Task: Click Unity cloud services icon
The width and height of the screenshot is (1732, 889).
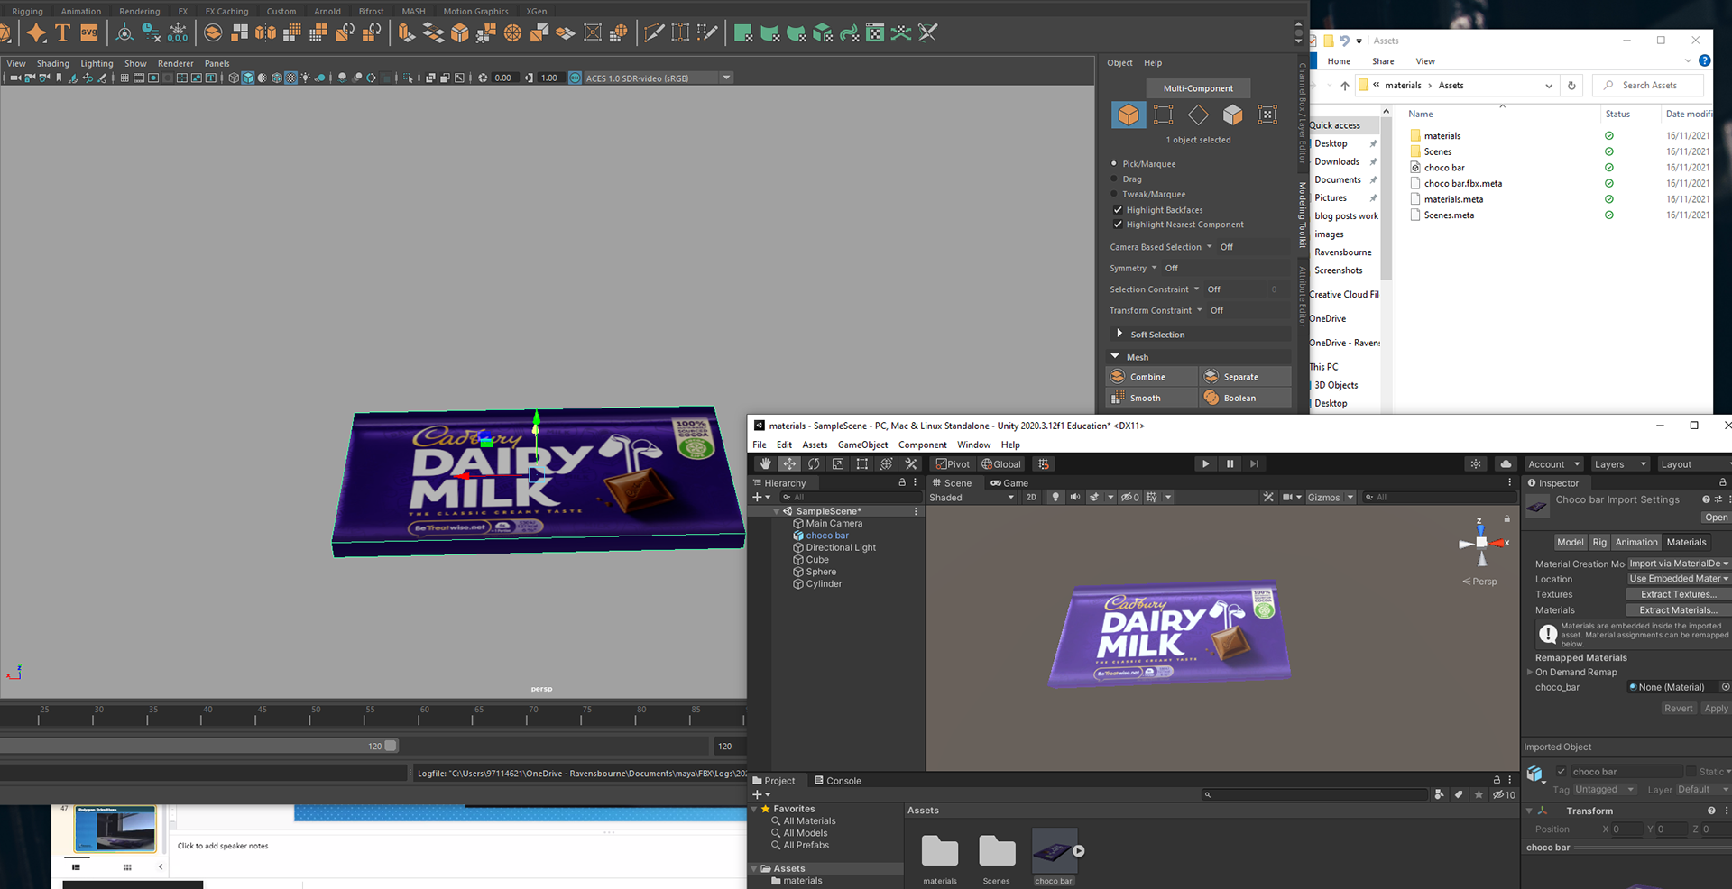Action: click(1506, 464)
